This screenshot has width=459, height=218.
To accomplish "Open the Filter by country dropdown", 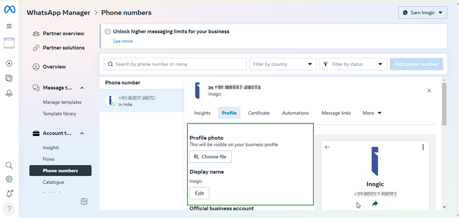I will pos(283,64).
